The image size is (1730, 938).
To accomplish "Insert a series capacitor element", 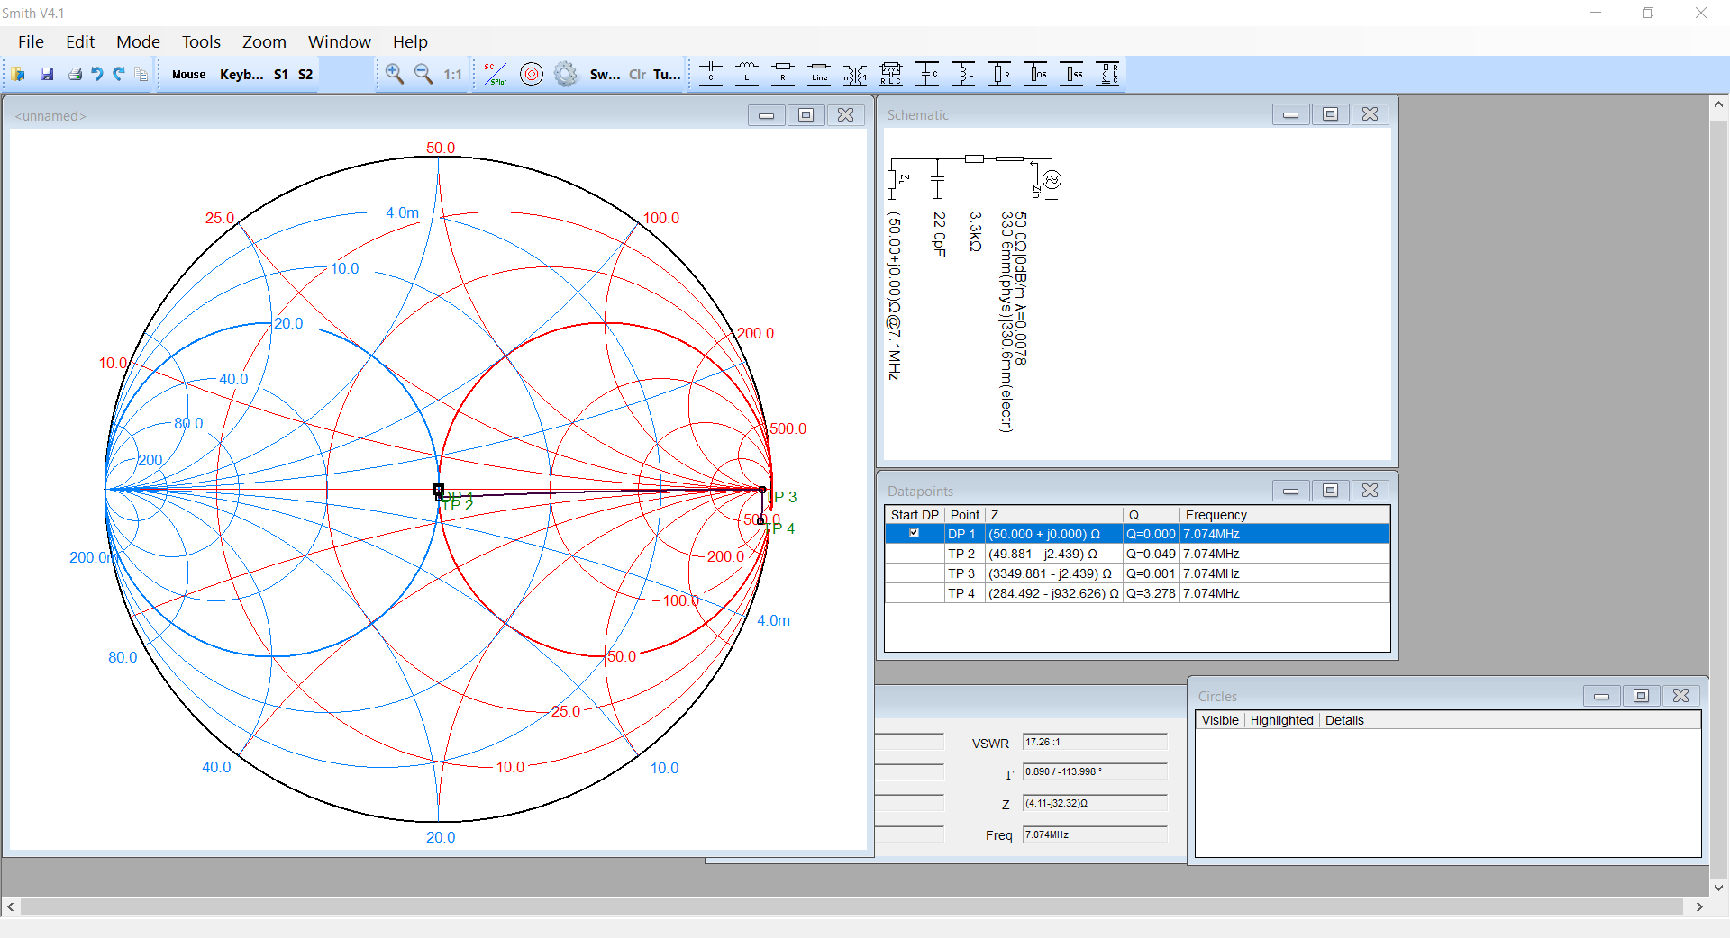I will point(711,74).
